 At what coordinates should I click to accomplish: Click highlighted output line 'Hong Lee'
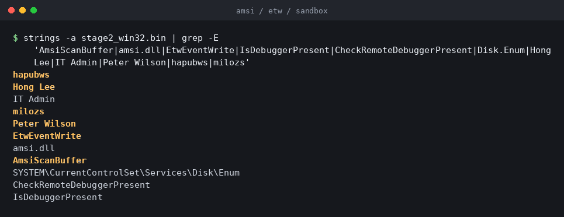click(x=34, y=87)
